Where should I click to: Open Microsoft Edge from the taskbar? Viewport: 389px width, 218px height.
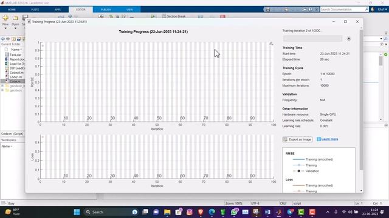coord(212,212)
